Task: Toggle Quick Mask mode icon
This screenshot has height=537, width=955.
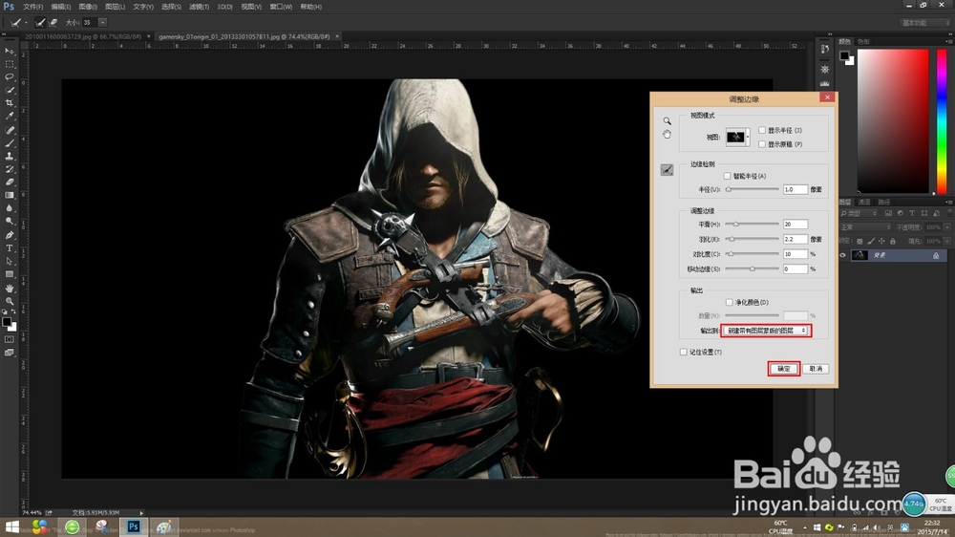Action: 10,339
